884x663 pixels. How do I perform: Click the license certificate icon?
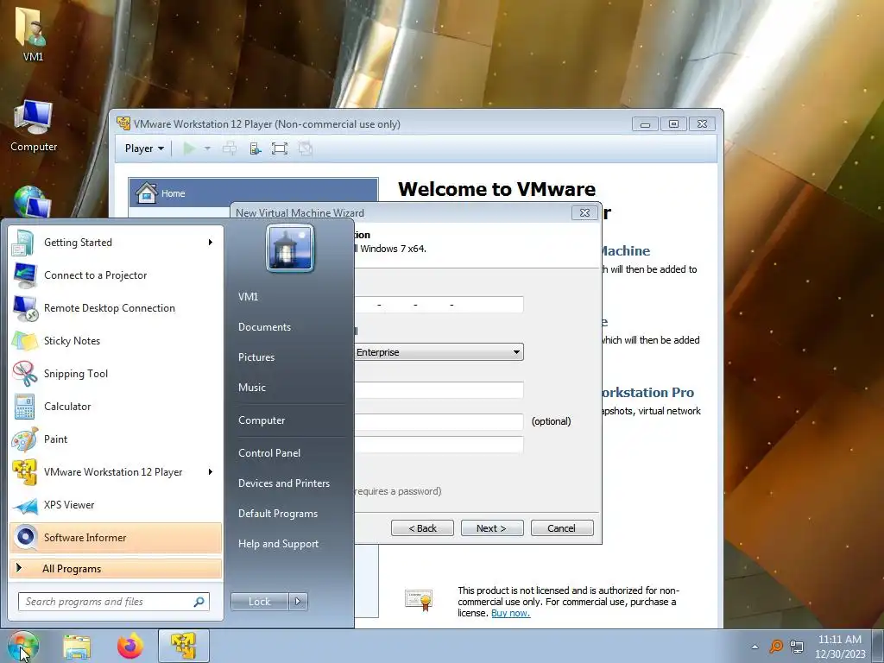[x=419, y=601]
